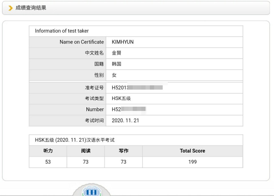Select the Chinese name 金賢

click(116, 53)
